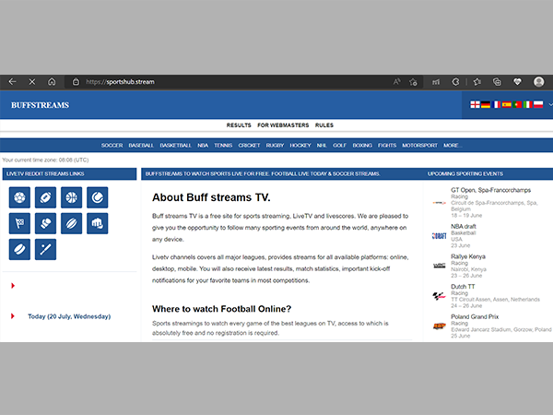Open rugby ball streams icon
This screenshot has height=415, width=553.
pyautogui.click(x=71, y=223)
